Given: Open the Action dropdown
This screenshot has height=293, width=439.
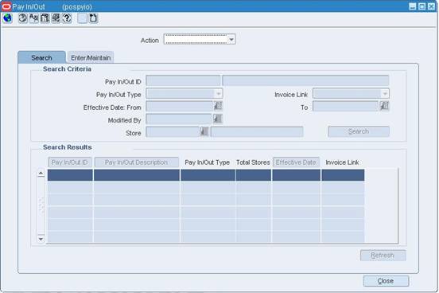Looking at the screenshot, I should [231, 40].
